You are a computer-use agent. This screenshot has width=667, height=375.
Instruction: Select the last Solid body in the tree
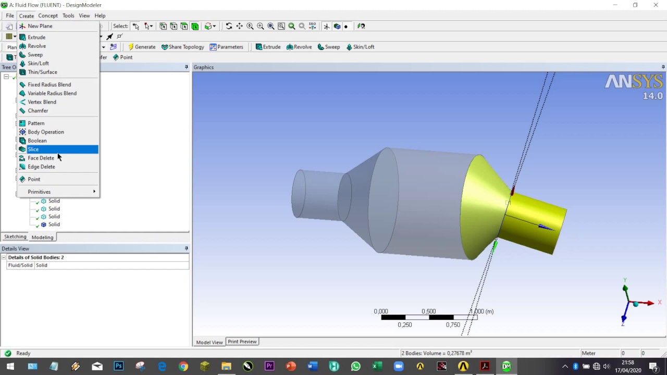coord(54,224)
